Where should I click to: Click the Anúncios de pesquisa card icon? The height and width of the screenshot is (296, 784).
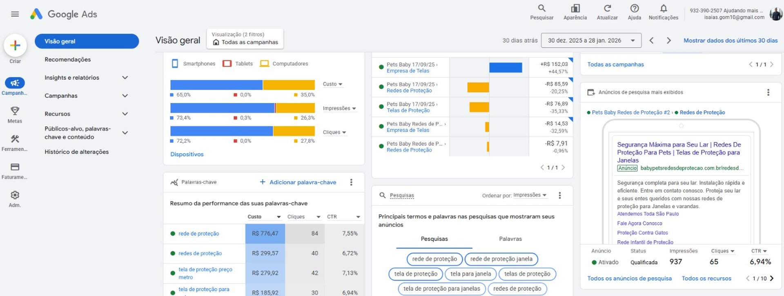click(591, 92)
